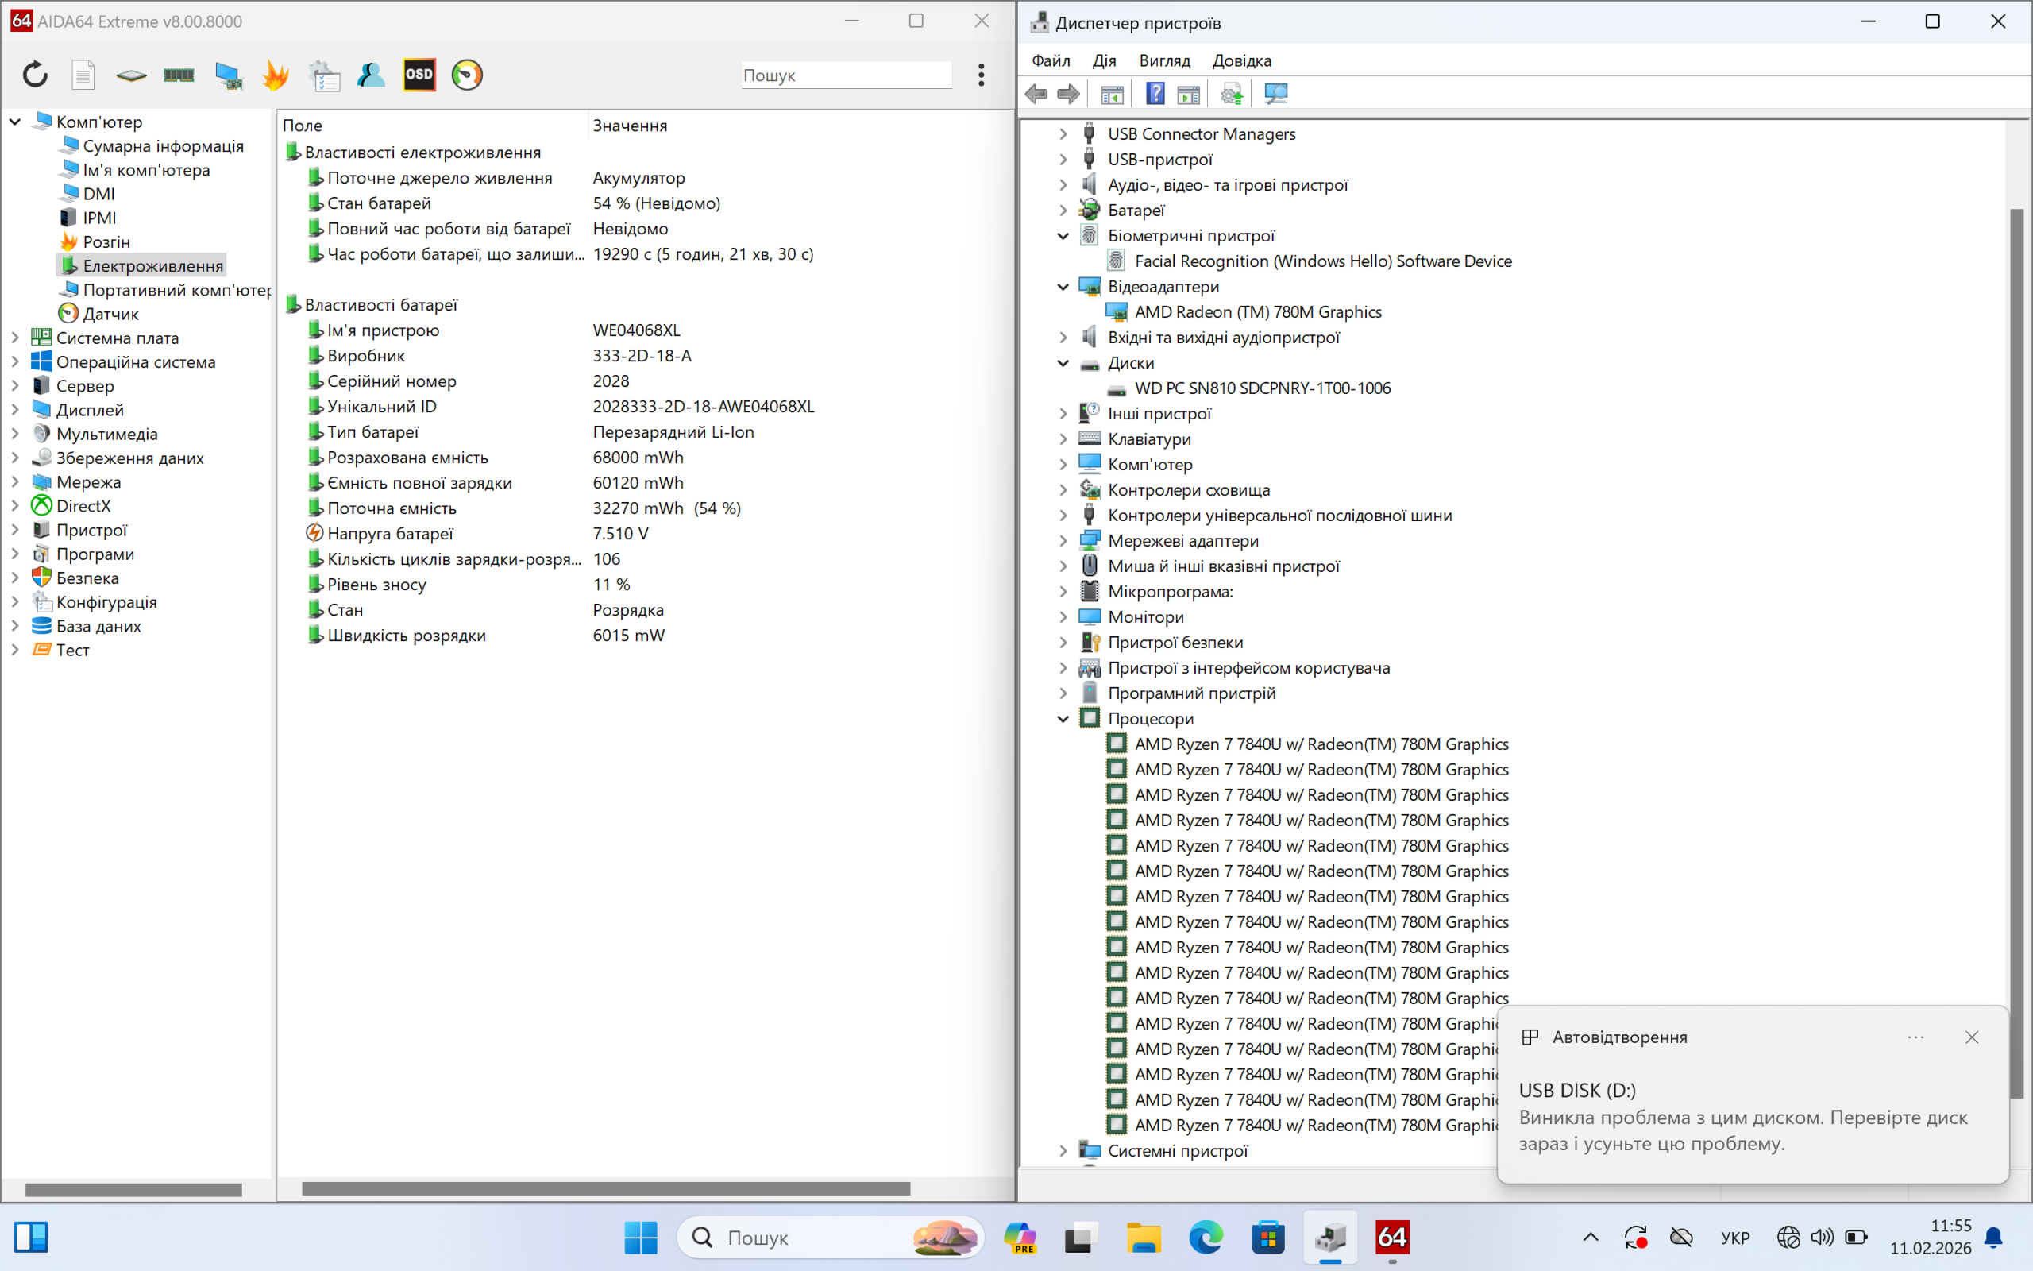Click the sensor gauge toolbar icon
Screen dimensions: 2033x1271
click(467, 75)
